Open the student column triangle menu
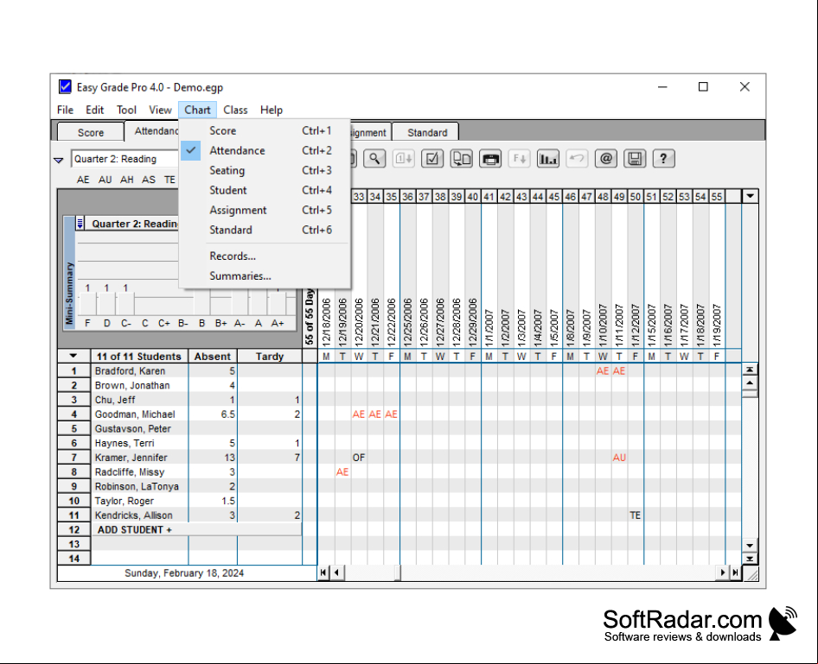 (73, 357)
